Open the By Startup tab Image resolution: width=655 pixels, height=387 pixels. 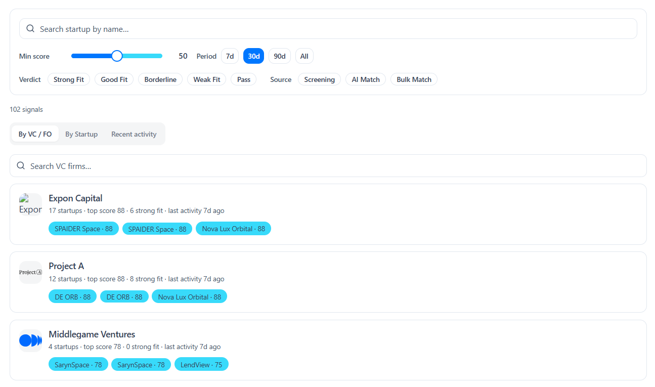point(81,134)
